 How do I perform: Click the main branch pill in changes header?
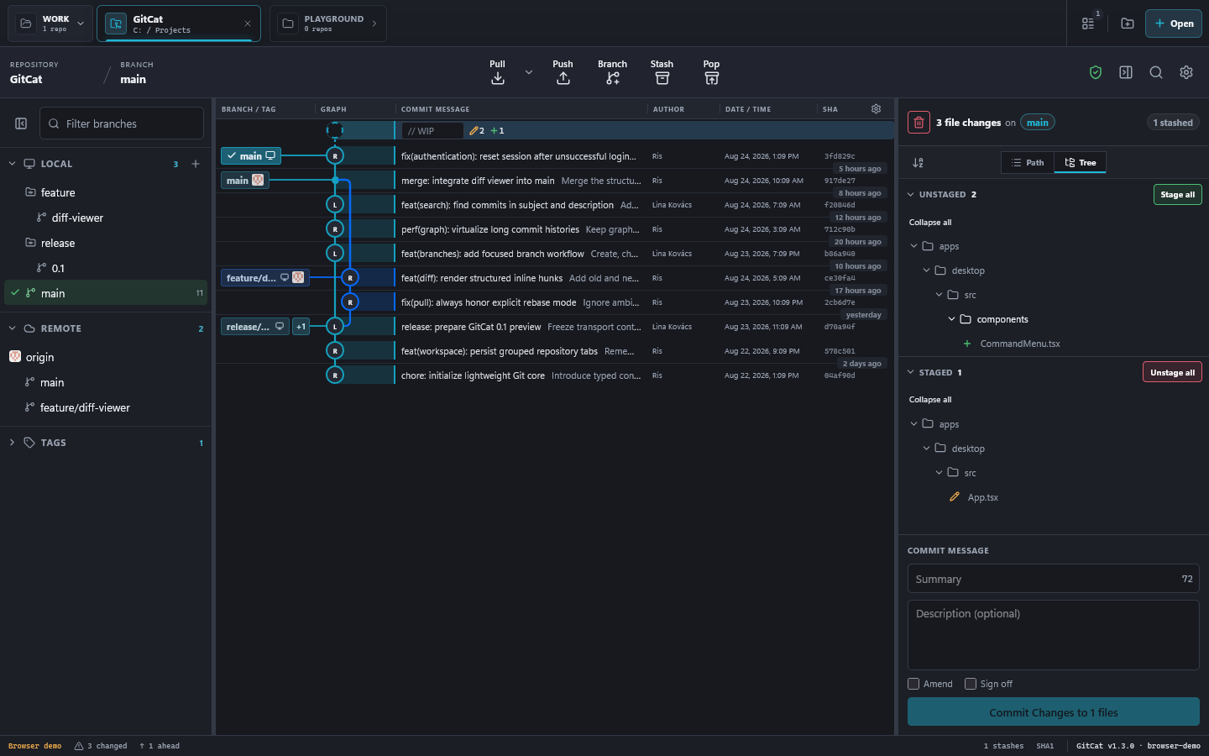click(1038, 123)
